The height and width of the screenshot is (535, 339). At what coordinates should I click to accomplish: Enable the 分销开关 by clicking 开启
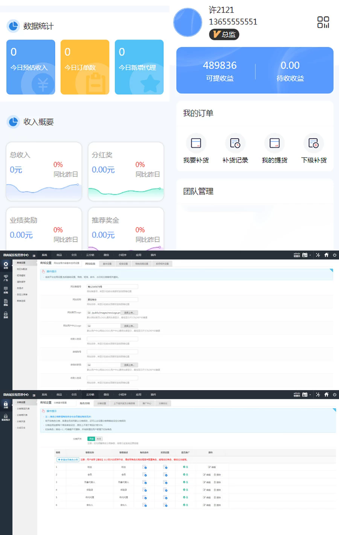[91, 438]
